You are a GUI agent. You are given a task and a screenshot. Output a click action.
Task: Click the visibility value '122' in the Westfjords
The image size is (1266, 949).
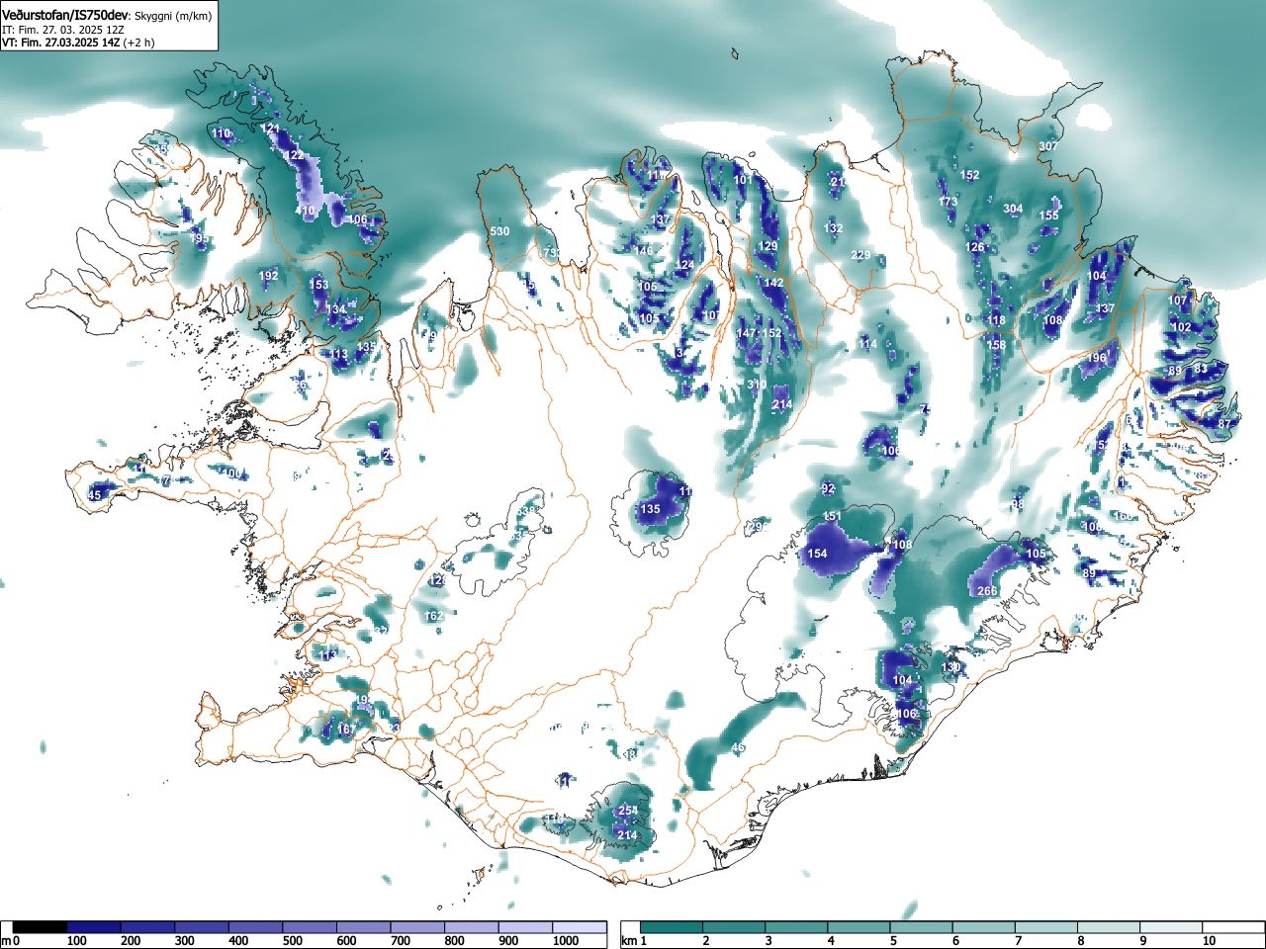[294, 155]
